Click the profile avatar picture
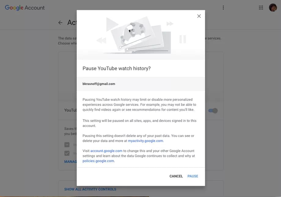The height and width of the screenshot is (197, 281). [273, 8]
